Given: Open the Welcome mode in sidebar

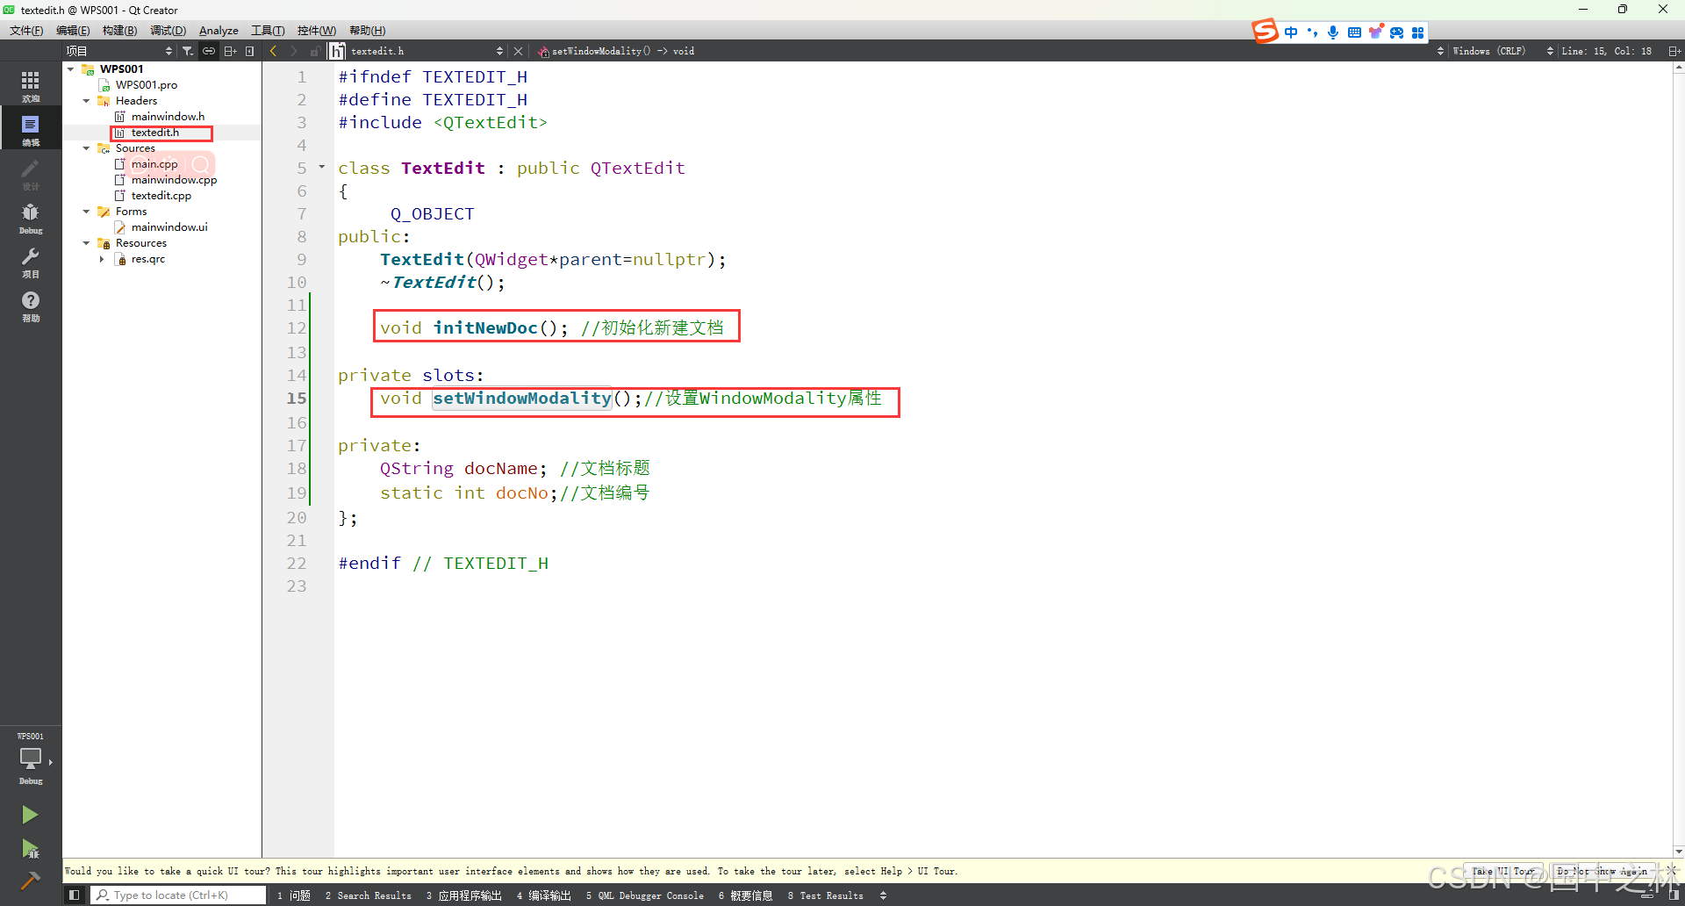Looking at the screenshot, I should pyautogui.click(x=31, y=85).
